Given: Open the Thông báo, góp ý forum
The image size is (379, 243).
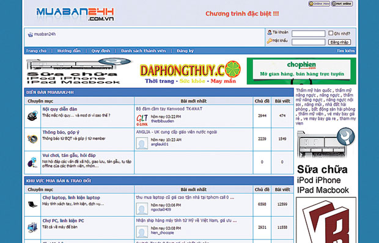Looking at the screenshot, I should pos(61,132).
